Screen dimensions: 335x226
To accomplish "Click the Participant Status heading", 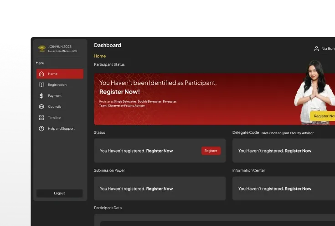I will pos(109,64).
